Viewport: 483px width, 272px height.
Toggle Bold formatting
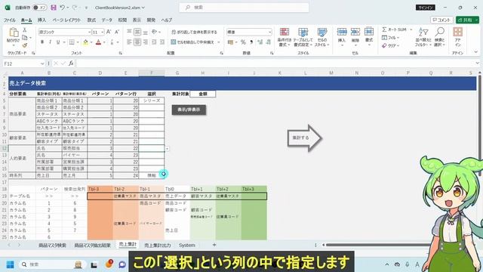click(x=42, y=42)
